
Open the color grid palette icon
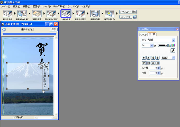click(x=170, y=45)
